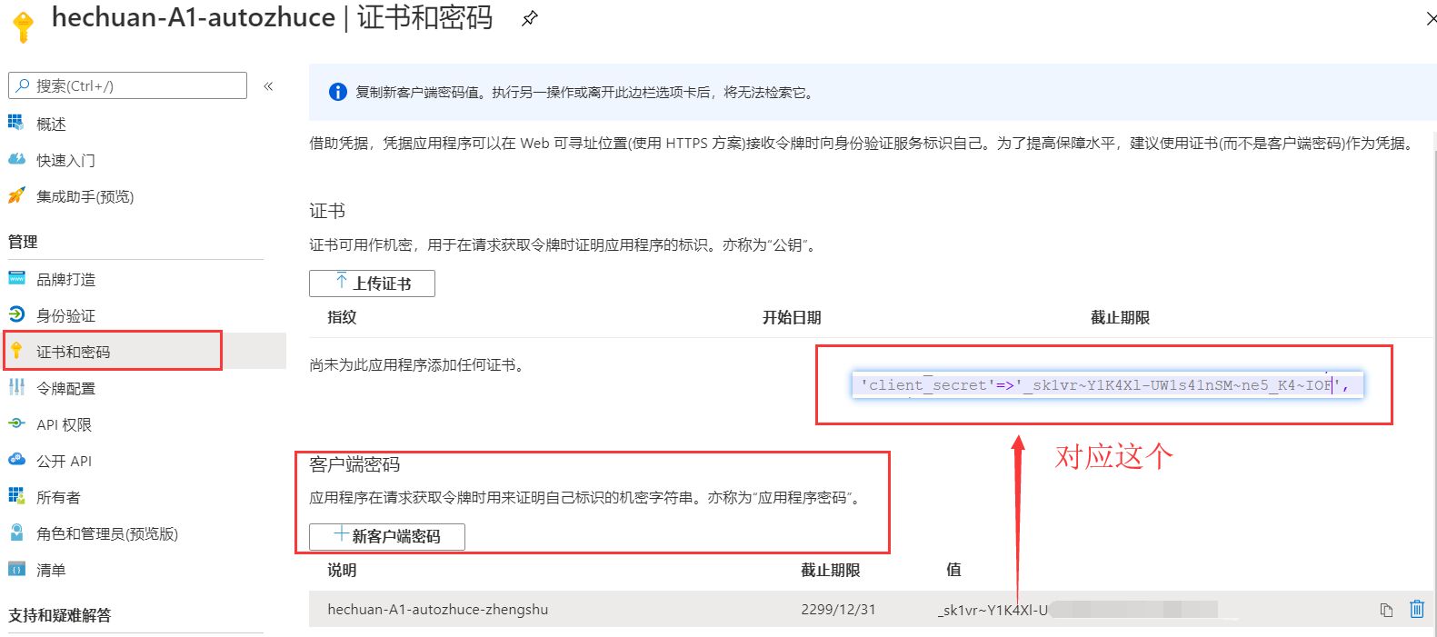This screenshot has height=637, width=1437.
Task: Click the 管理 sidebar group heading
Action: tap(23, 242)
